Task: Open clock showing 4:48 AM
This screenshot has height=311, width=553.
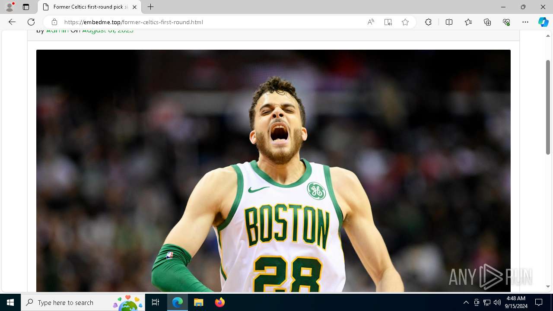Action: (x=515, y=302)
